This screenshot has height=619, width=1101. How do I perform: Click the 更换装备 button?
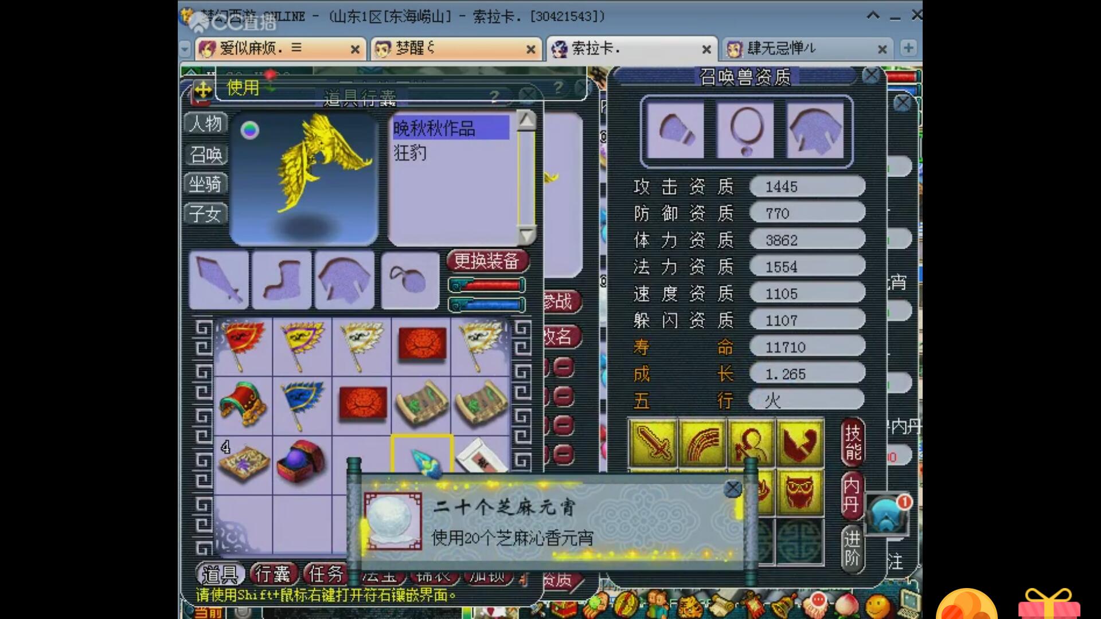point(487,261)
